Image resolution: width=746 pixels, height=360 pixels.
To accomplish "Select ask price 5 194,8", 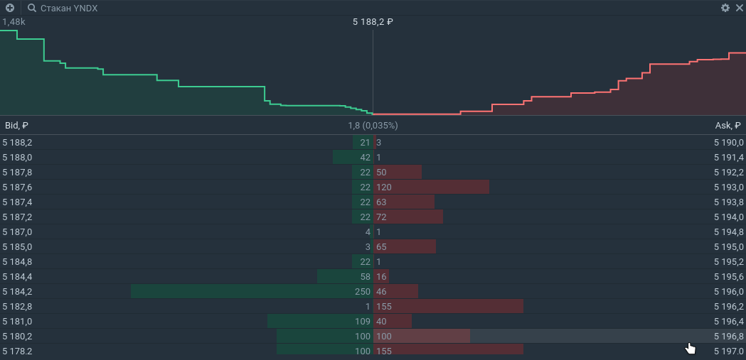I will point(728,231).
